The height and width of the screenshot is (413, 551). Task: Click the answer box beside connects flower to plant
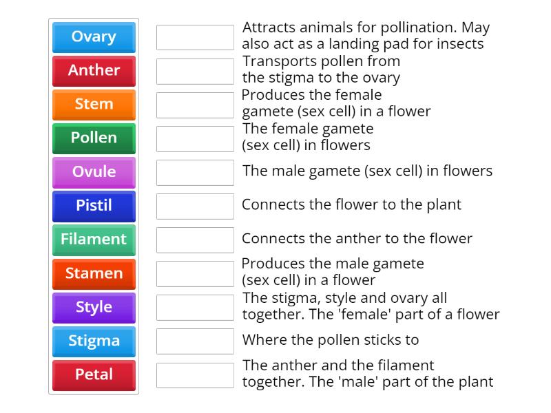pyautogui.click(x=195, y=206)
